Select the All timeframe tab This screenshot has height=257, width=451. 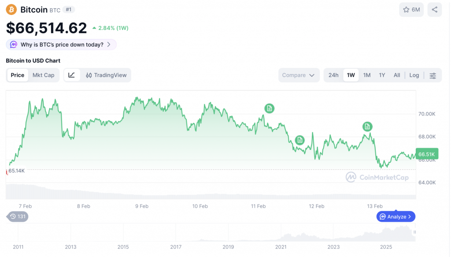[x=396, y=75]
